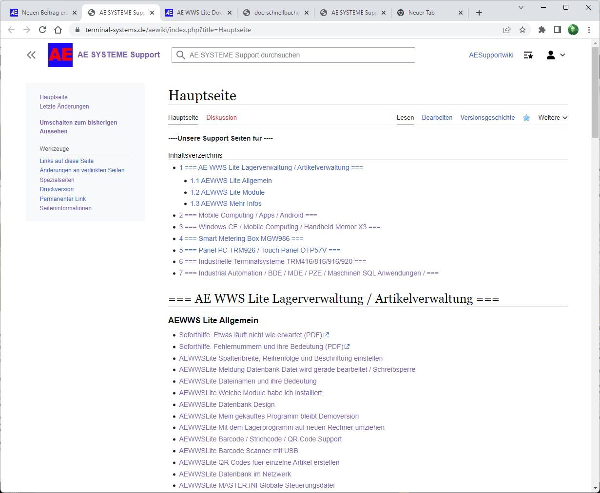Collapse the sidebar with the double chevron icon
Image resolution: width=600 pixels, height=493 pixels.
coord(31,55)
